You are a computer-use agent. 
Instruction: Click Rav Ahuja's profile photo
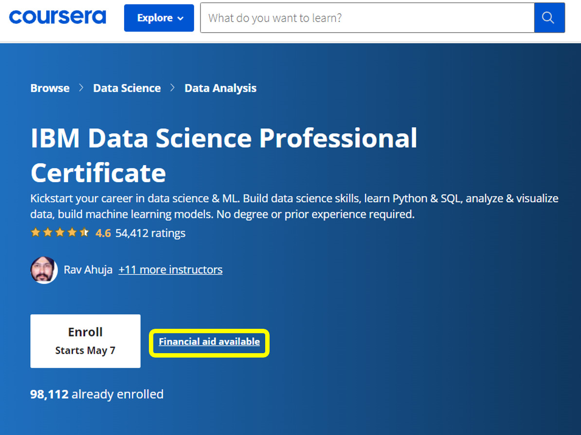44,270
